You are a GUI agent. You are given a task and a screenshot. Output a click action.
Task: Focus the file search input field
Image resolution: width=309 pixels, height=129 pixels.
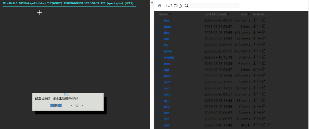(x=212, y=5)
